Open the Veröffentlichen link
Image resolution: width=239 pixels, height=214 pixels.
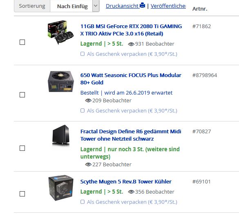coord(168,6)
